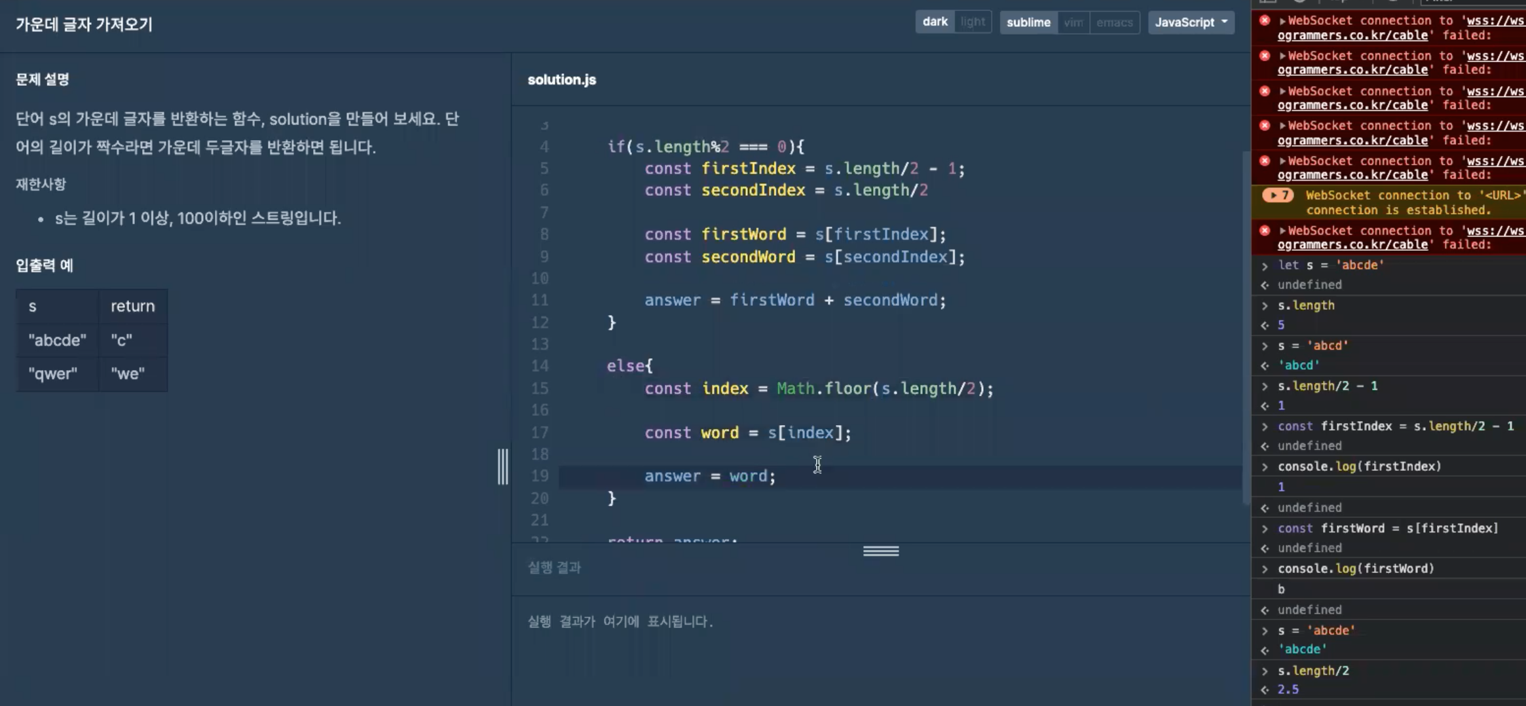This screenshot has width=1526, height=706.
Task: Expand the fourth WebSocket error details arrow
Action: [1282, 126]
